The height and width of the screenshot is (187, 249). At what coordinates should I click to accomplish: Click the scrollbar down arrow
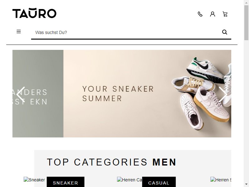246,184
